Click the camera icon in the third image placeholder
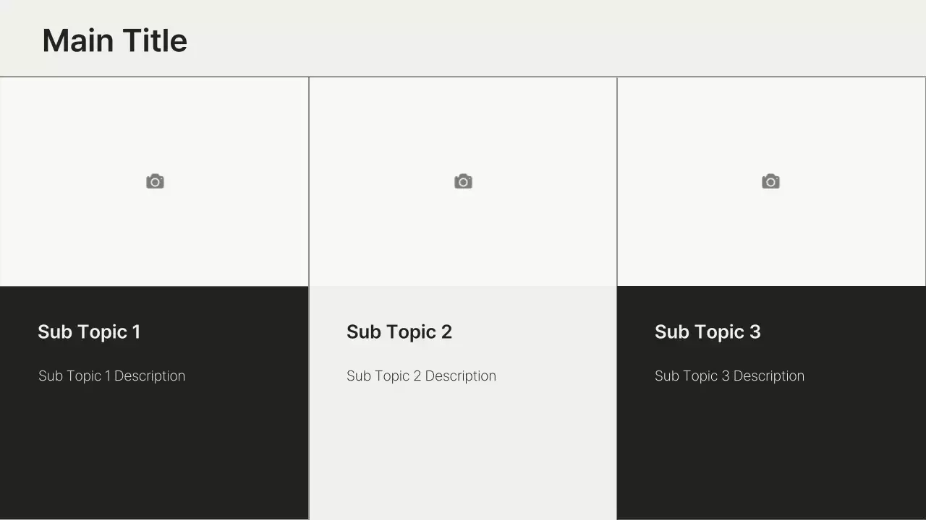The image size is (926, 520). (x=770, y=181)
